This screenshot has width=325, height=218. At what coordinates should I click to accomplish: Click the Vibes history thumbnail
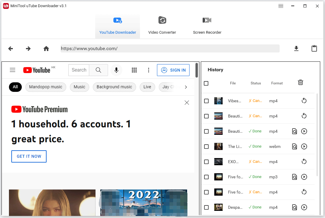click(218, 101)
